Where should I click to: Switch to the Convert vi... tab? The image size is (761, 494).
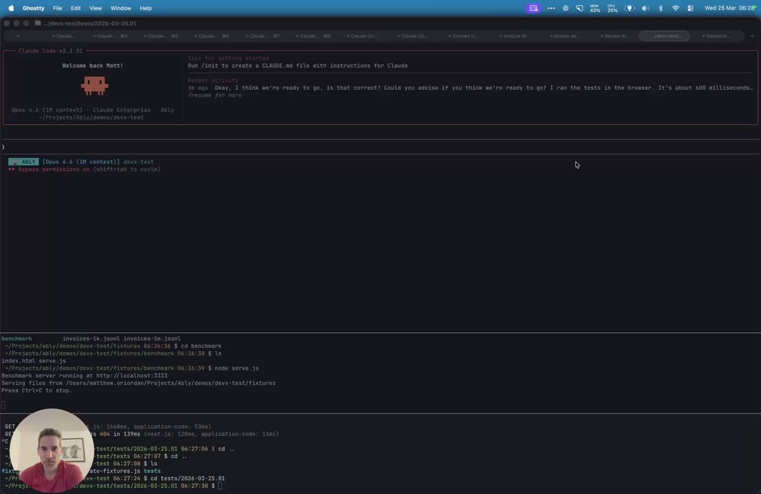tap(465, 36)
